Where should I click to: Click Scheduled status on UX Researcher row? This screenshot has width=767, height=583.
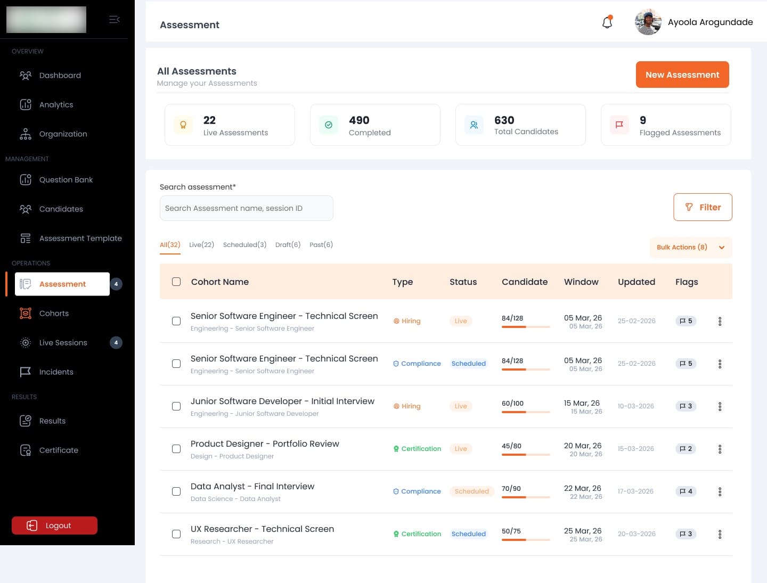point(469,534)
